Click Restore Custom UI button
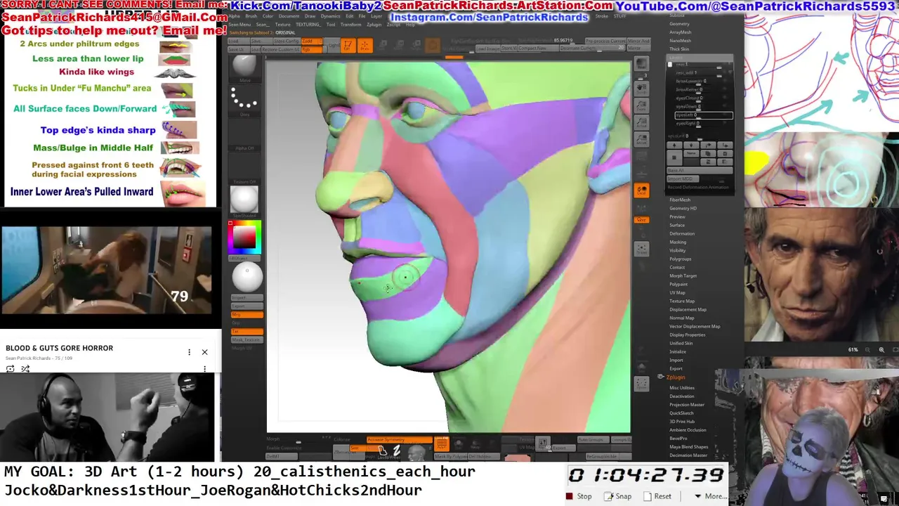899x506 pixels. tap(280, 49)
